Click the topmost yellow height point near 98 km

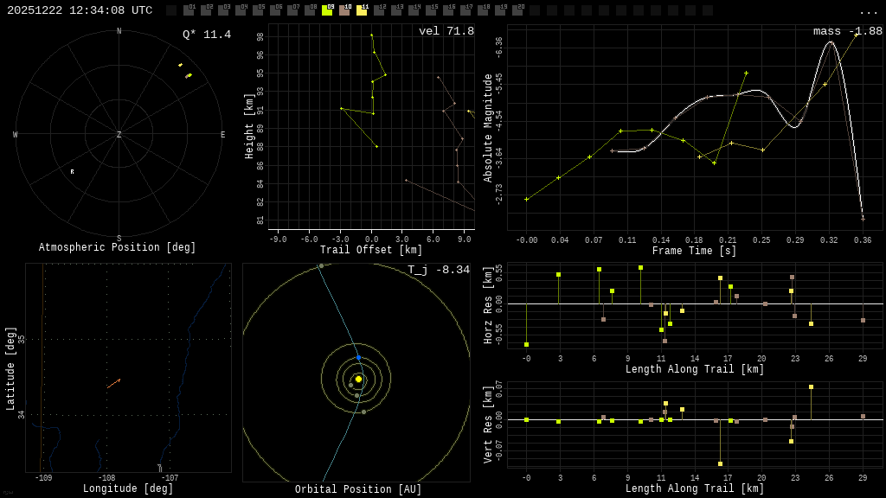372,35
